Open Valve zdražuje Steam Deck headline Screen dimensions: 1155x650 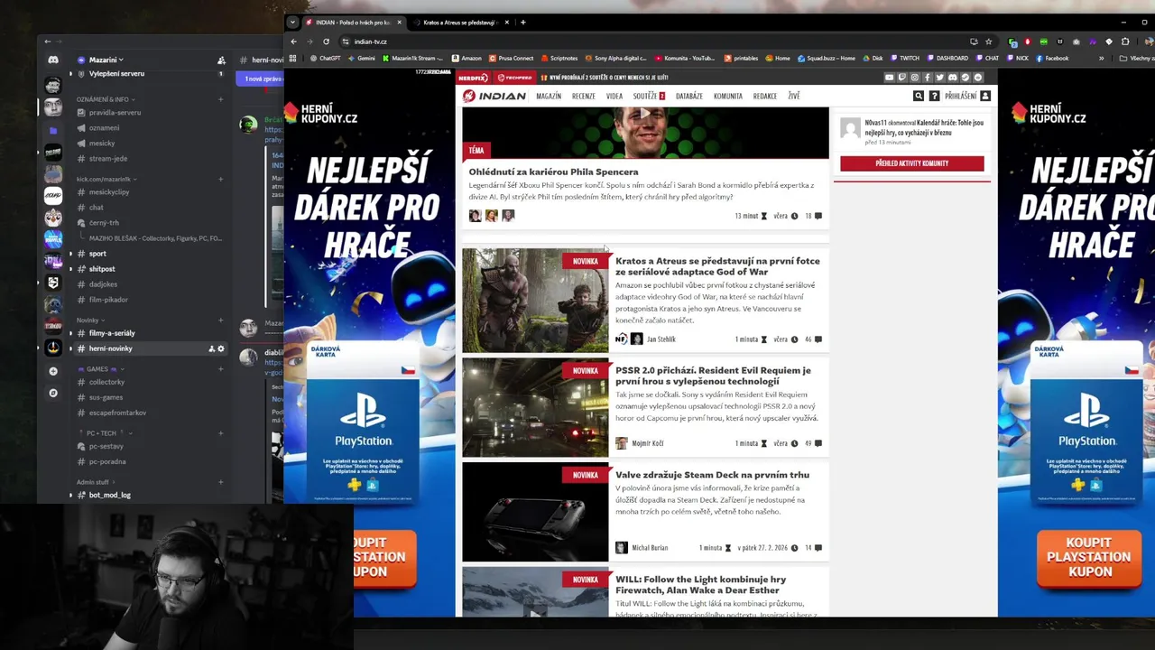point(712,475)
